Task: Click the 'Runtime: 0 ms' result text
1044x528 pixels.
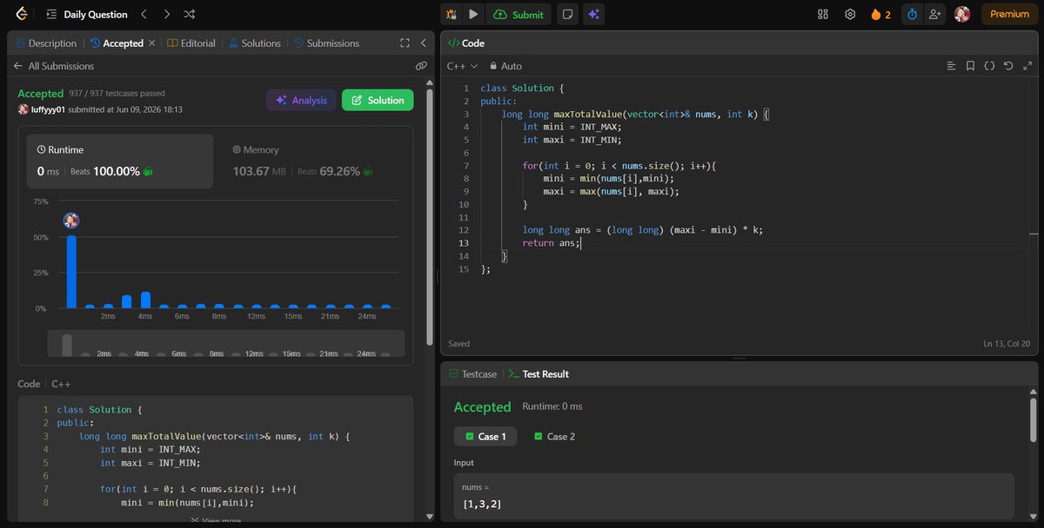Action: [552, 406]
